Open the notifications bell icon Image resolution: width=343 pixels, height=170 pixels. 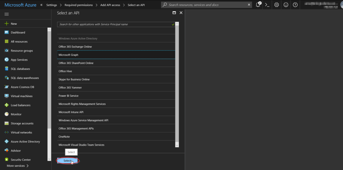pyautogui.click(x=258, y=5)
